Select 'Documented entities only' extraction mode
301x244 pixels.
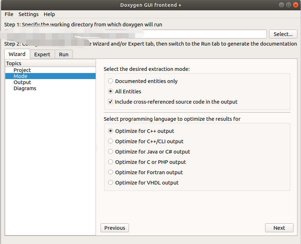coord(110,81)
